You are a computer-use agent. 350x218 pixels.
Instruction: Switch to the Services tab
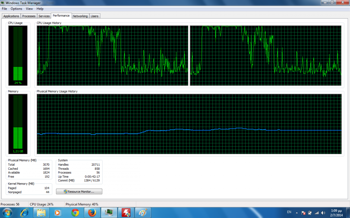(44, 16)
